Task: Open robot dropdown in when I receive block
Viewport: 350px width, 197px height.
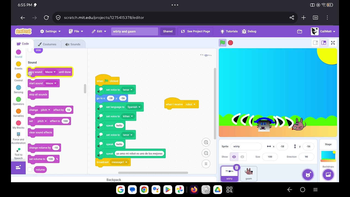Action: pyautogui.click(x=191, y=104)
